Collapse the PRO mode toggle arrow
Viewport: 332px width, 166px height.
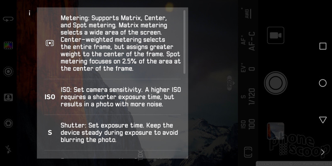pos(231,83)
